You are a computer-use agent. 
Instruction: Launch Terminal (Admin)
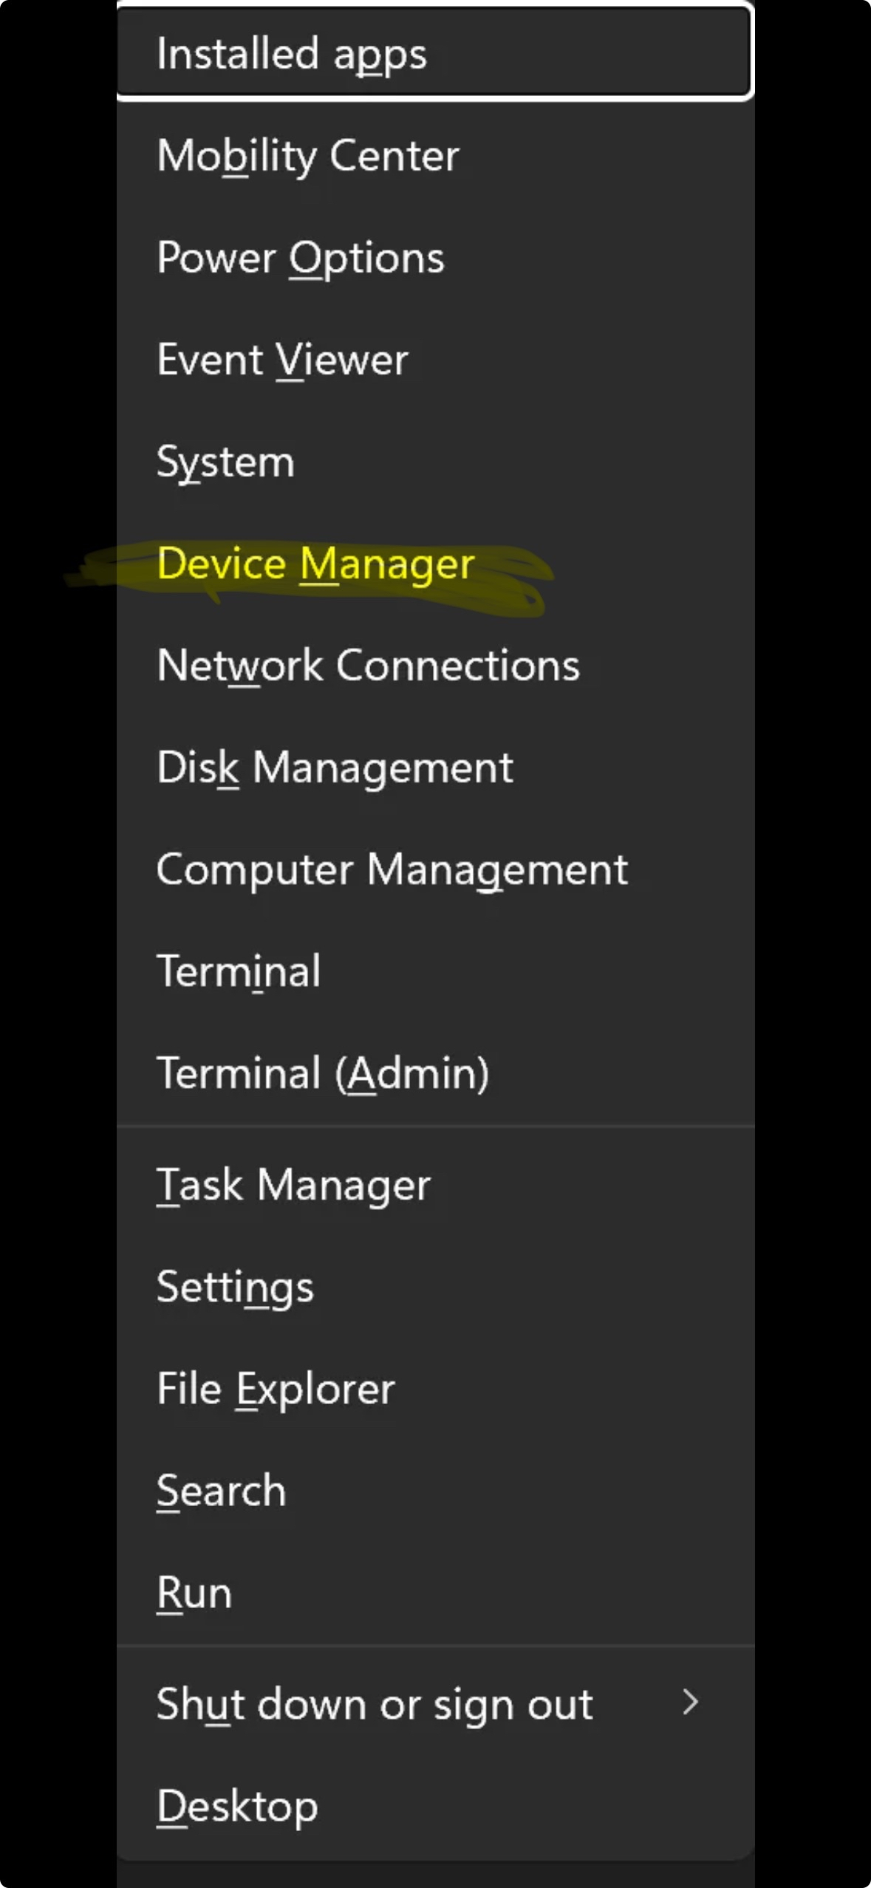(323, 1073)
